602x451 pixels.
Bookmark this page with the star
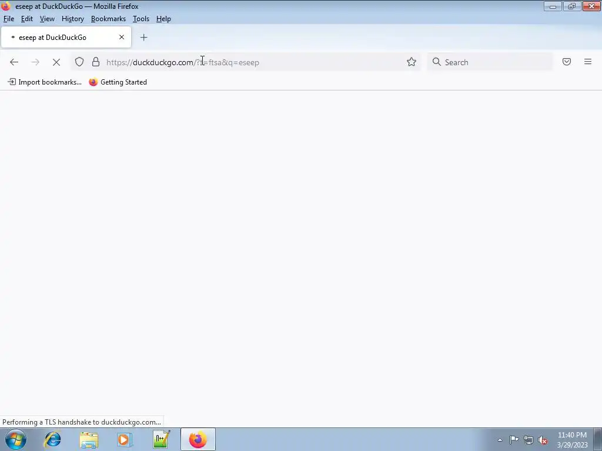(x=411, y=62)
